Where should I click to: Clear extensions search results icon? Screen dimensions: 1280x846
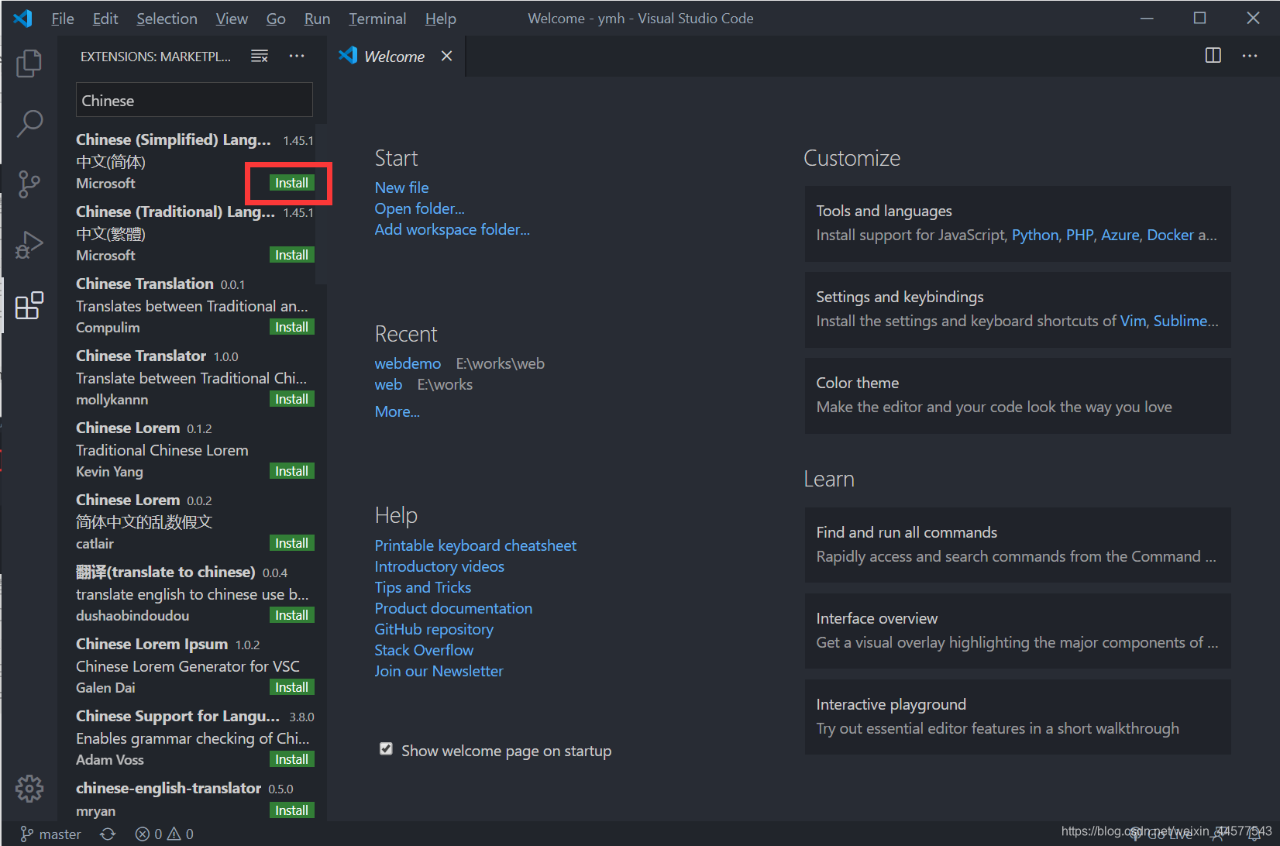coord(260,57)
